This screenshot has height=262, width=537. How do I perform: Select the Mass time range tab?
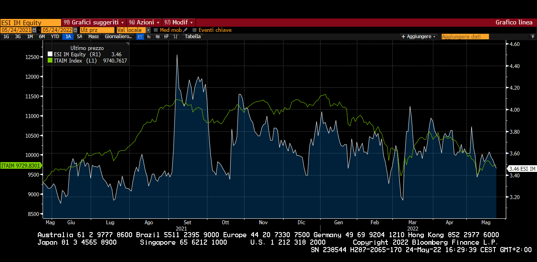point(93,37)
